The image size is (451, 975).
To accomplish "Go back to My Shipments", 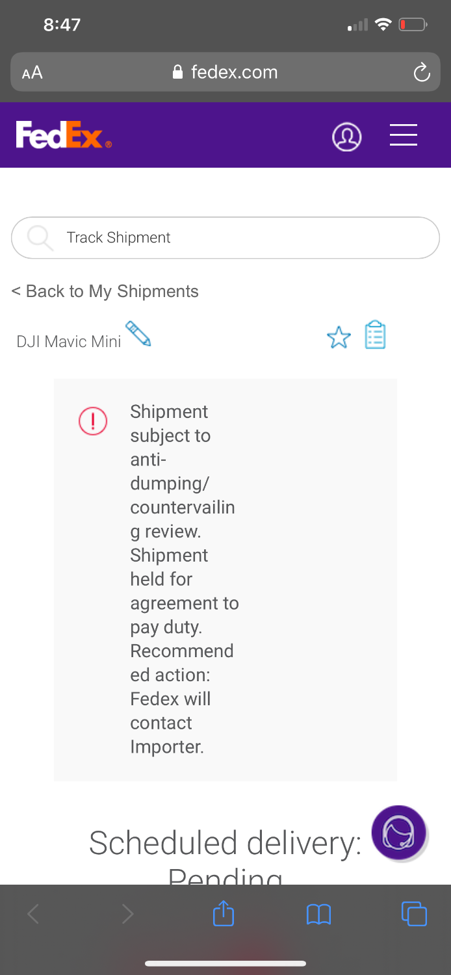I will point(105,291).
